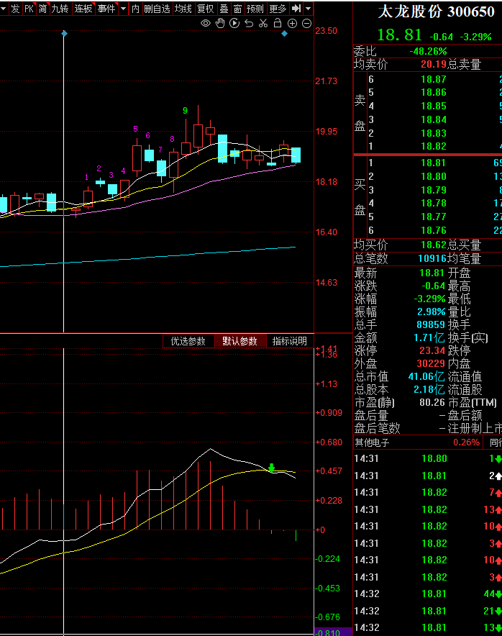This screenshot has width=502, height=636.
Task: Toggle the eye visibility icon above chart
Action: pyautogui.click(x=206, y=24)
